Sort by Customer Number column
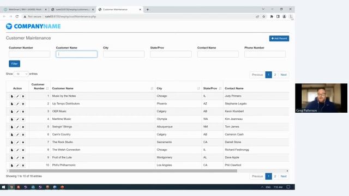 pyautogui.click(x=47, y=88)
